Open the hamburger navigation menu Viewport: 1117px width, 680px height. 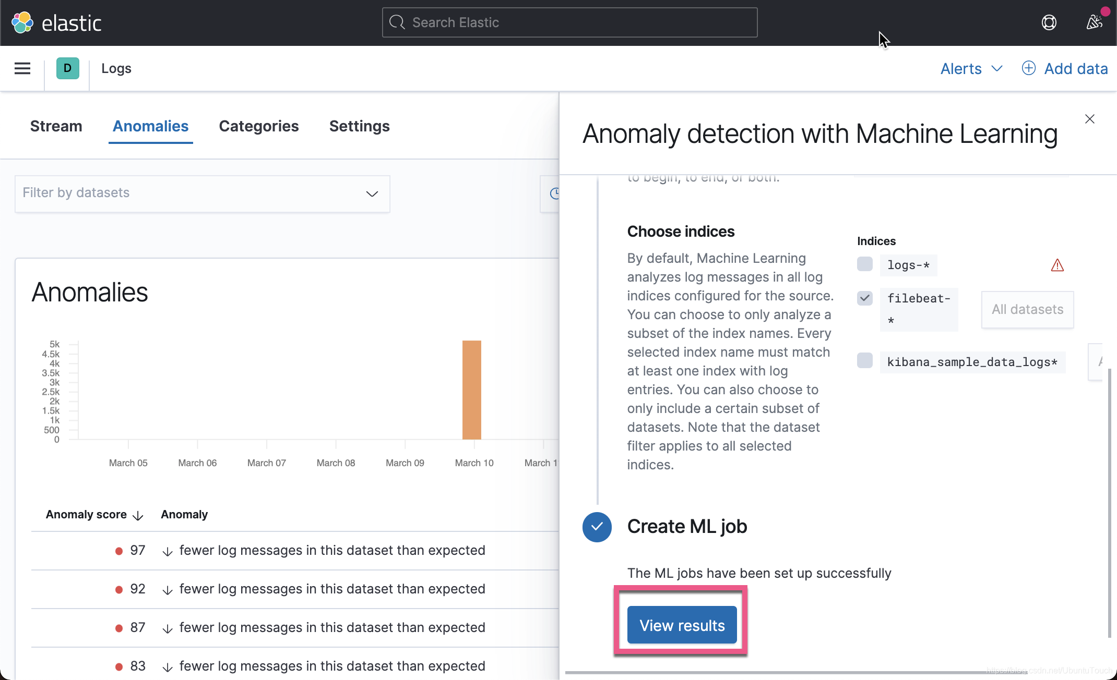(22, 68)
